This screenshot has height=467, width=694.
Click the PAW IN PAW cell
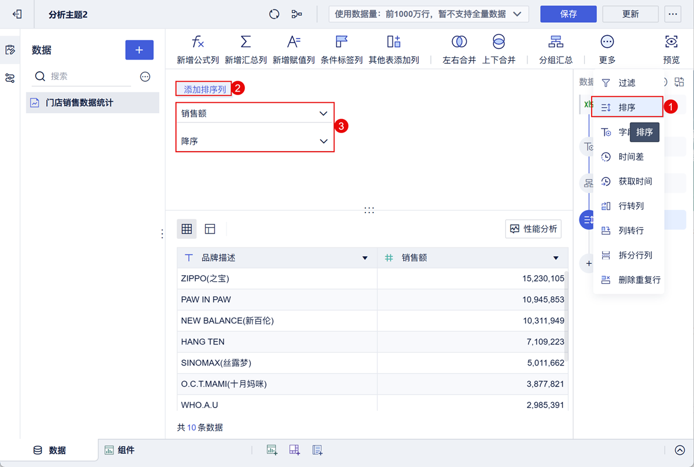pos(277,299)
